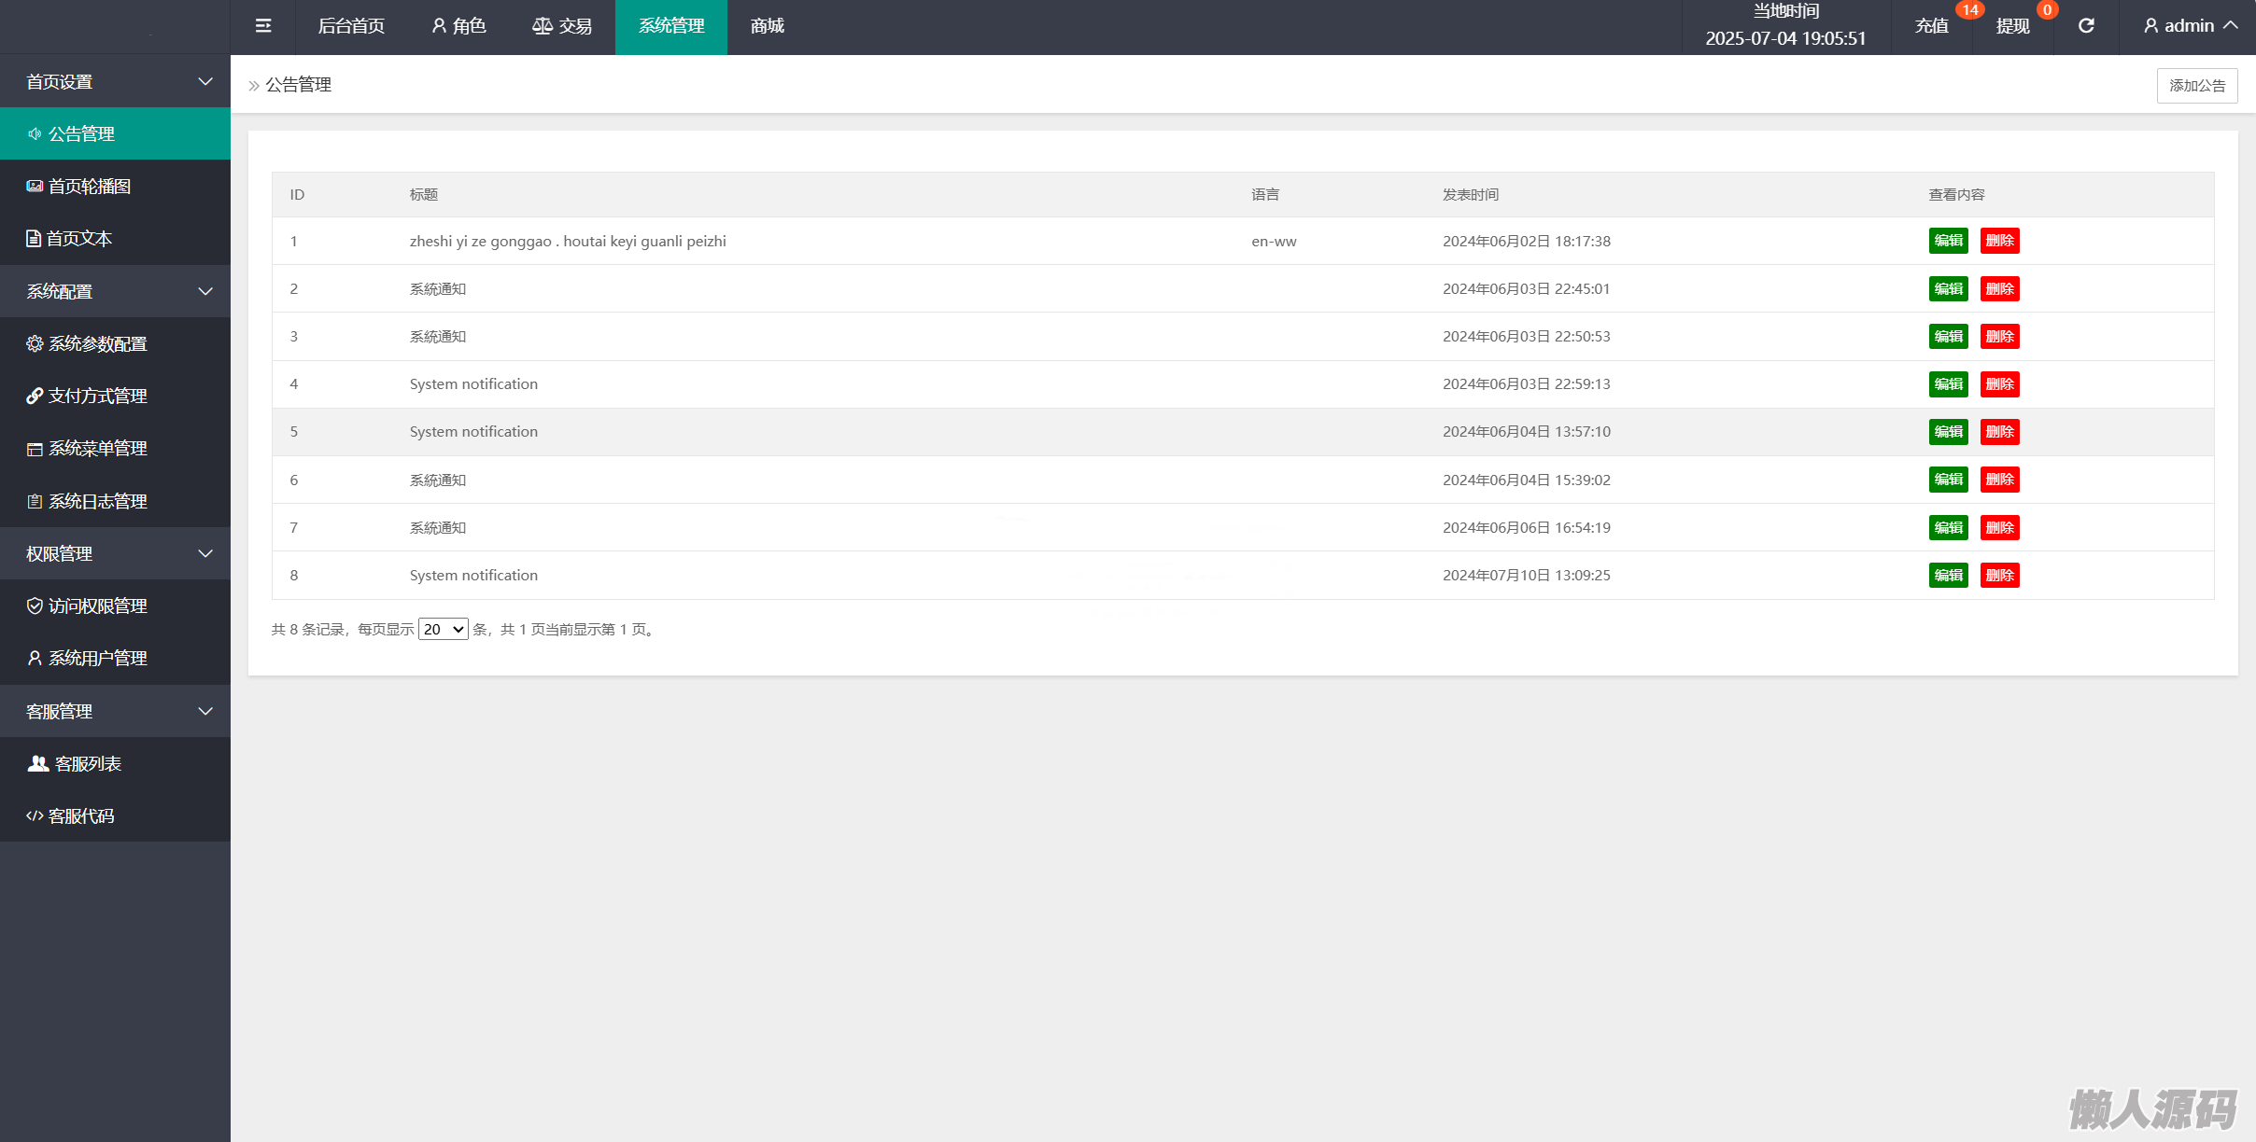This screenshot has width=2256, height=1142.
Task: Open 提现 notifications with badge 0
Action: [2013, 26]
